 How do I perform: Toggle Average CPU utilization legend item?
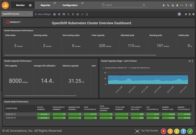click(x=139, y=68)
